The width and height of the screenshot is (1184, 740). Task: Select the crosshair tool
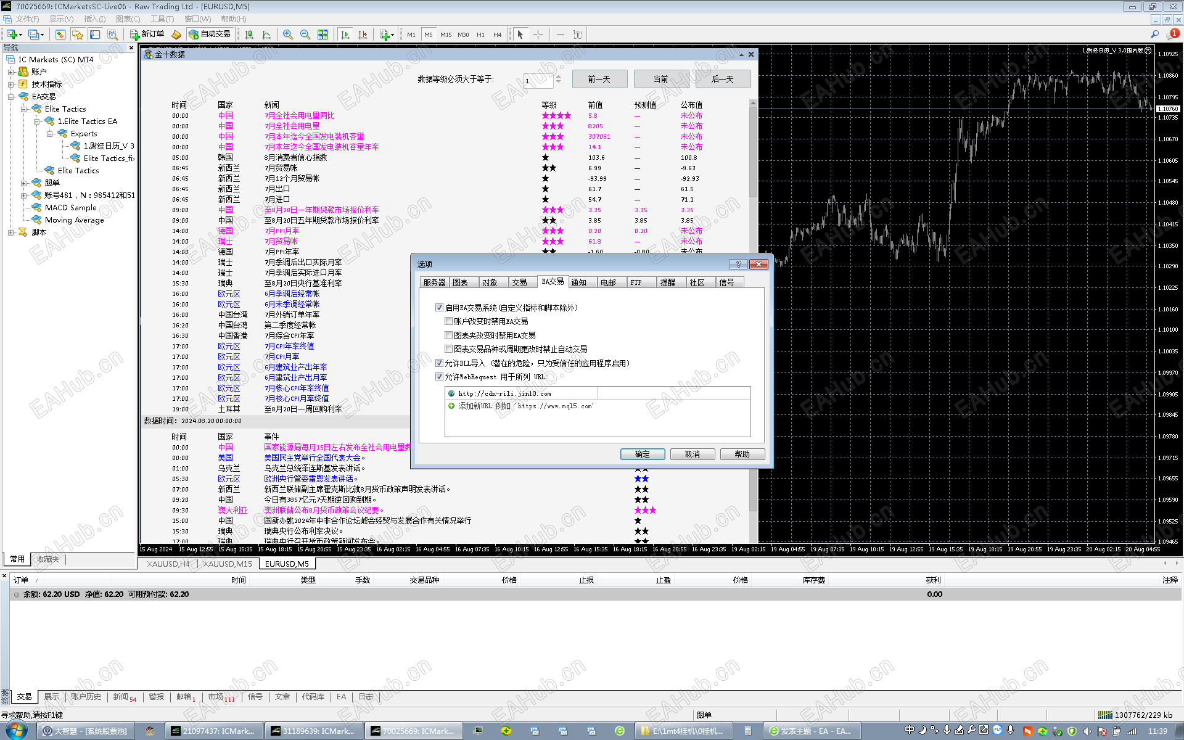[538, 35]
